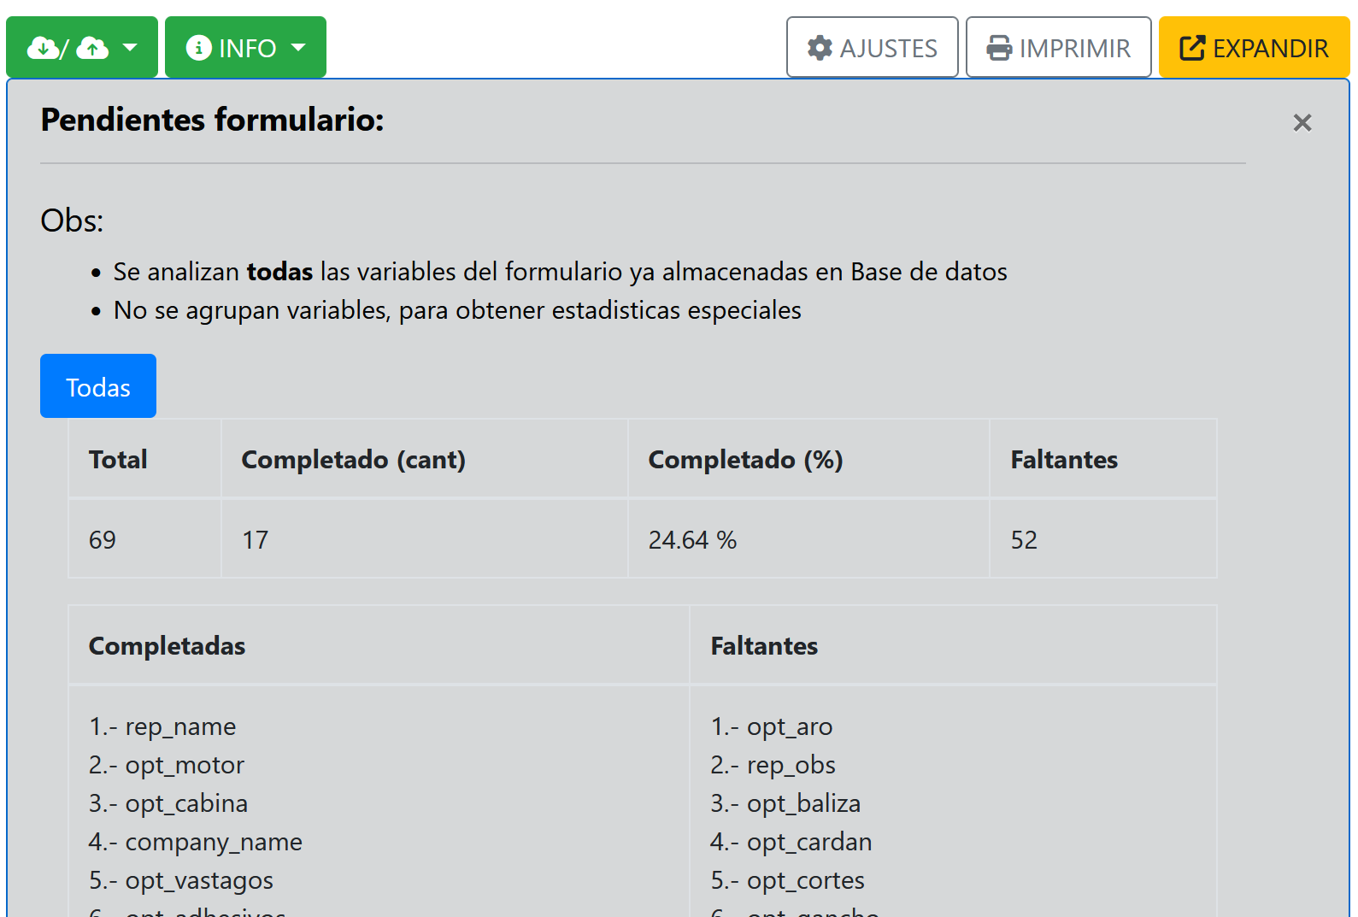Click the printer icon
1358x917 pixels.
pyautogui.click(x=999, y=48)
